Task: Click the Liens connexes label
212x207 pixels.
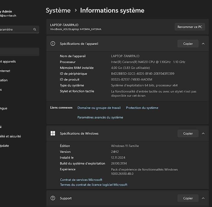Action: coord(61,108)
